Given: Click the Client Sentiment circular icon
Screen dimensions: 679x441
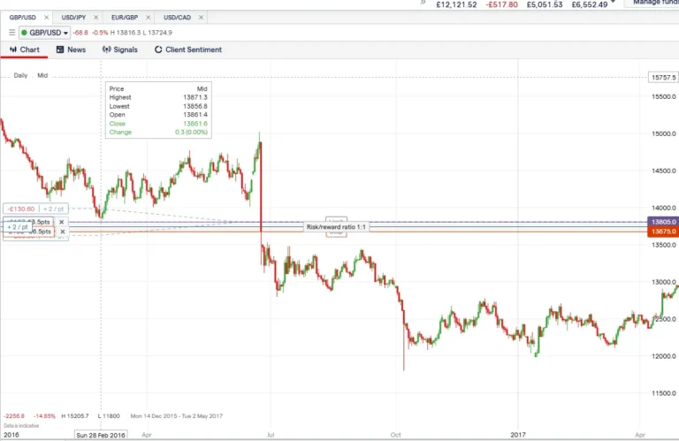Looking at the screenshot, I should [158, 49].
